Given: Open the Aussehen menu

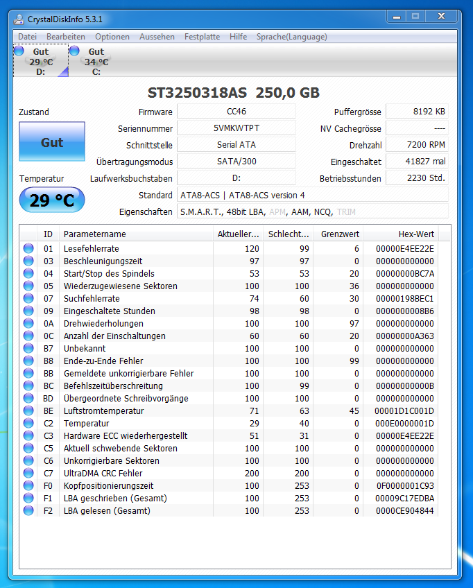Looking at the screenshot, I should [157, 37].
